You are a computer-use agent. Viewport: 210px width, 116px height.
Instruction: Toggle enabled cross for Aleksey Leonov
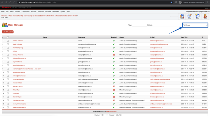(114, 86)
